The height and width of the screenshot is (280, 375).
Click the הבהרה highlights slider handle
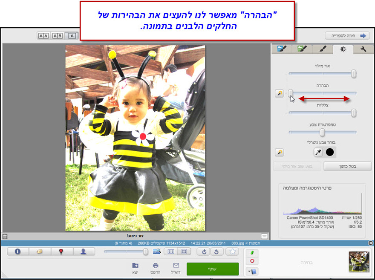pyautogui.click(x=291, y=93)
